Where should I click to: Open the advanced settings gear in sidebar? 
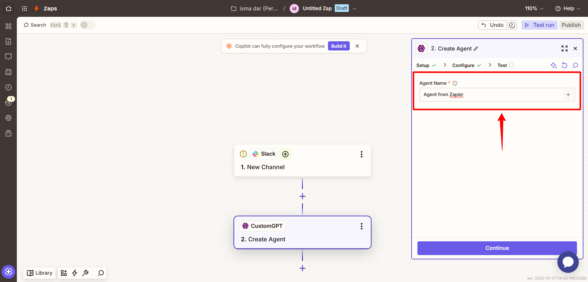pos(9,118)
